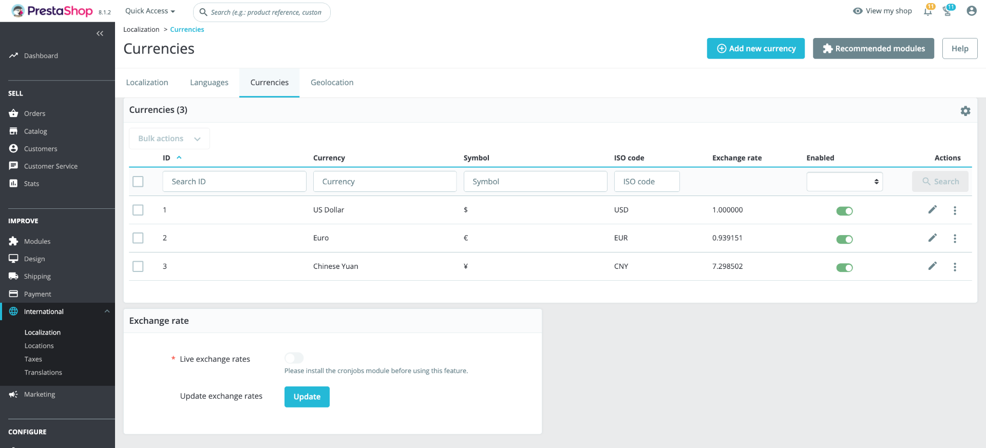Screen dimensions: 986x448
Task: Go to the Geolocation tab
Action: [x=332, y=83]
